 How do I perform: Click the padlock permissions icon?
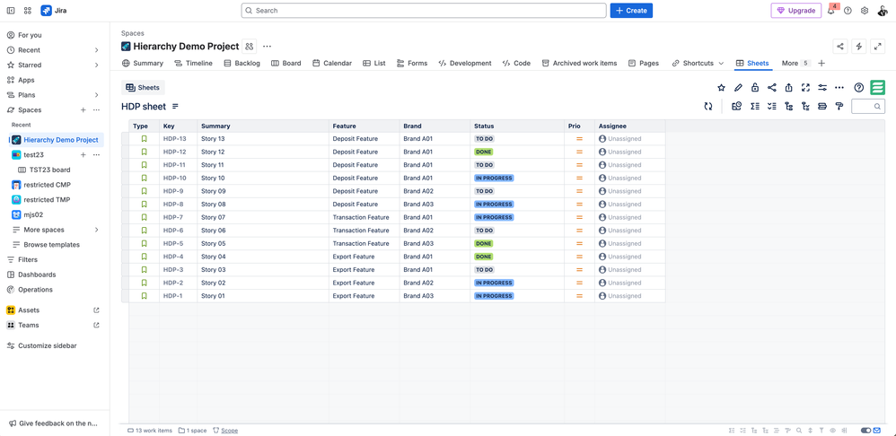click(x=755, y=87)
